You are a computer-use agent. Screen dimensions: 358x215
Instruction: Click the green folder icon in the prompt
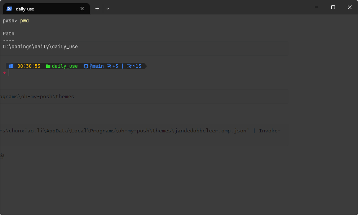(x=48, y=66)
